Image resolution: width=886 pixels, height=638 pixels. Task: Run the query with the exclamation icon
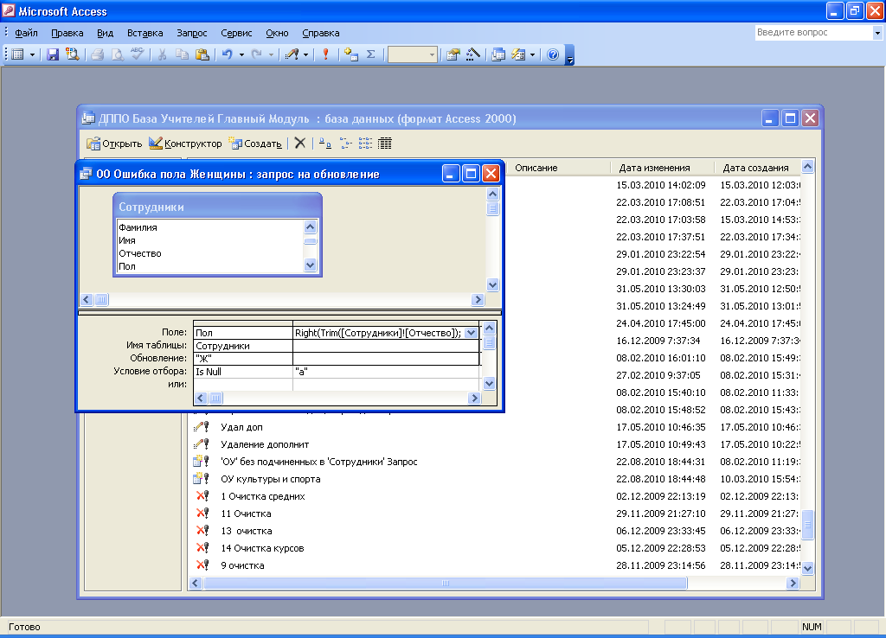[x=325, y=54]
